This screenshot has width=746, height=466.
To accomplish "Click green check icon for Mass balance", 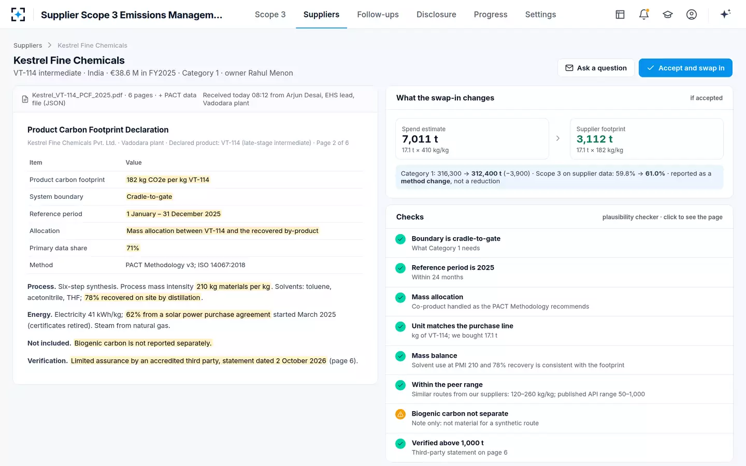I will [x=400, y=356].
